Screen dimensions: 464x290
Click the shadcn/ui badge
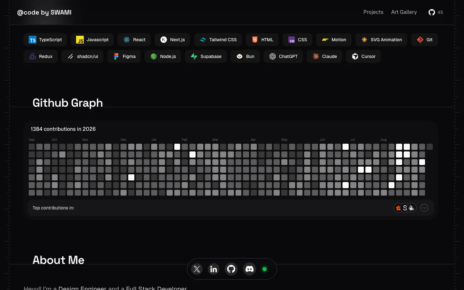point(82,56)
